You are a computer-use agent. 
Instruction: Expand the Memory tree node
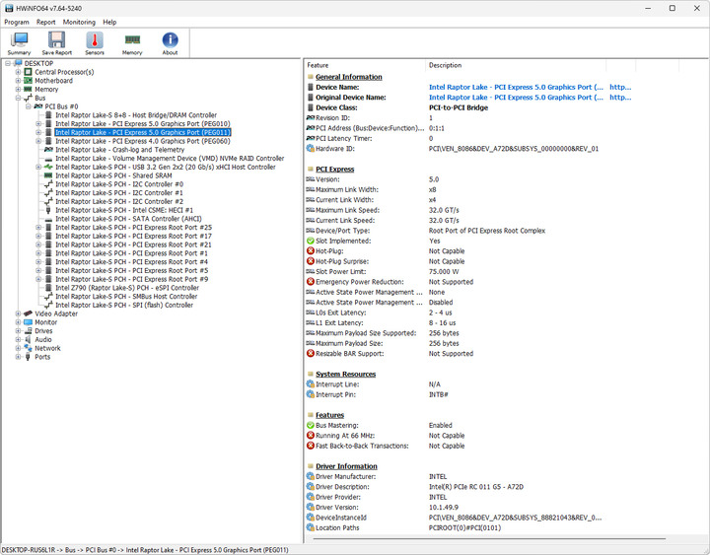(x=18, y=89)
